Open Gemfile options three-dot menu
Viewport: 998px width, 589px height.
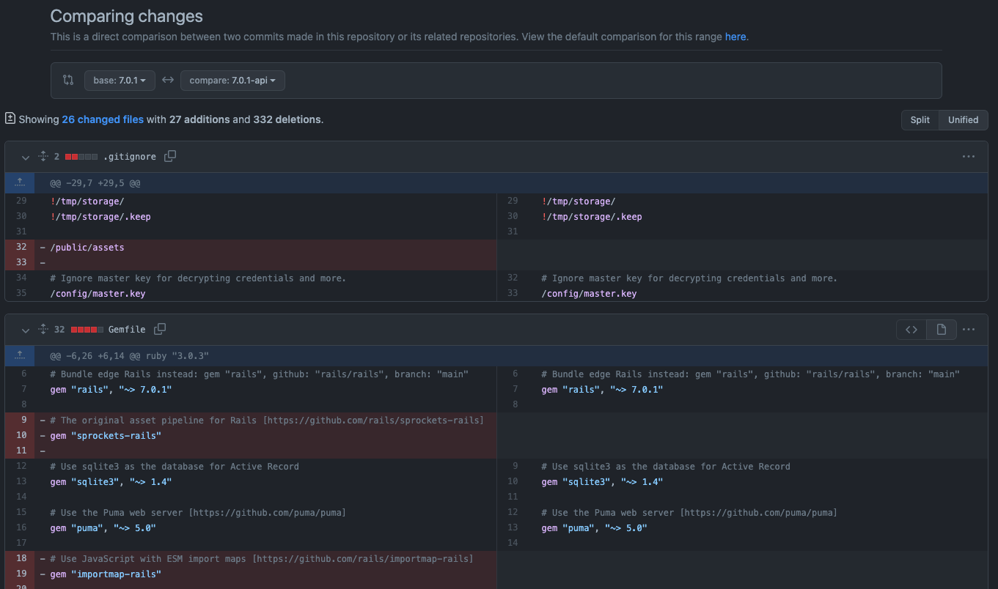click(969, 330)
